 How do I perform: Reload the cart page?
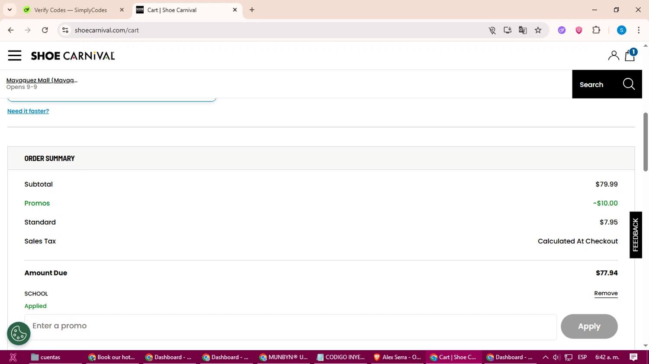click(45, 30)
